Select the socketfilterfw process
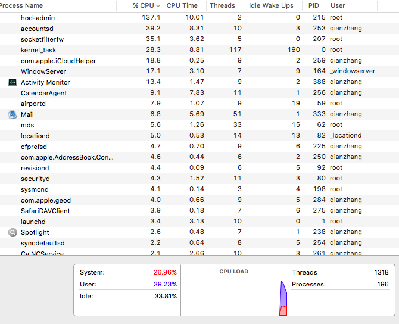This screenshot has width=399, height=324. point(42,39)
